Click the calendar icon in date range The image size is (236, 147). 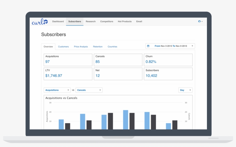148,46
